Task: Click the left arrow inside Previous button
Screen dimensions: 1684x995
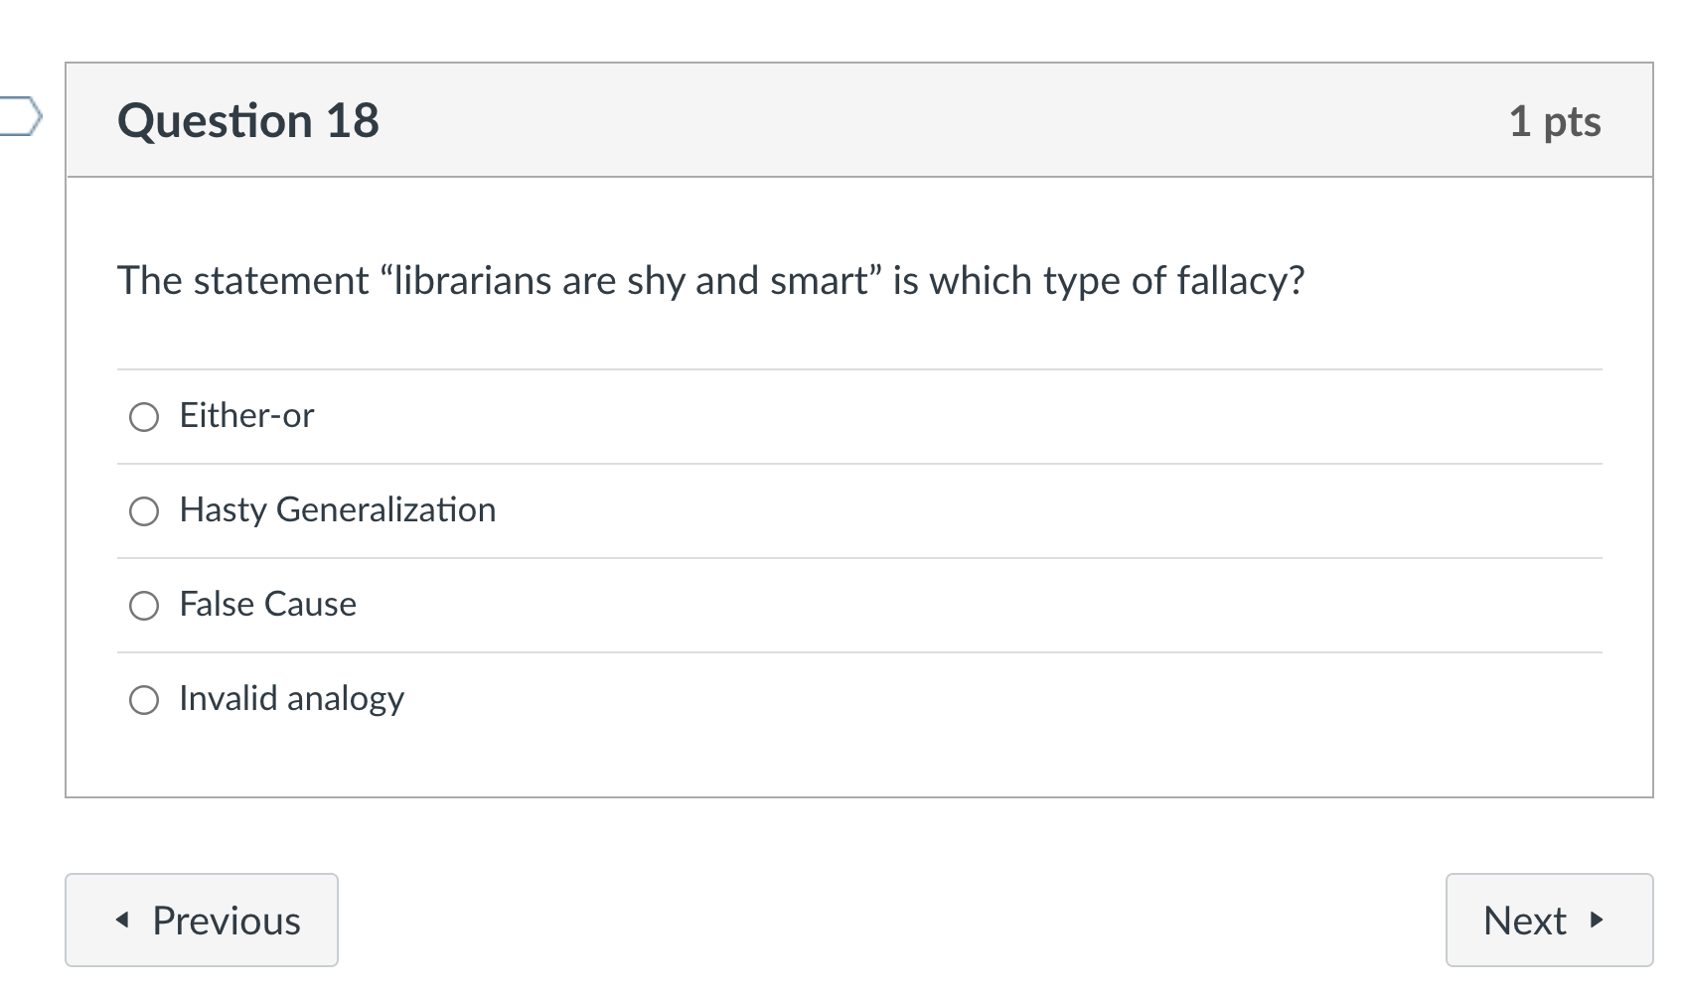Action: (123, 921)
